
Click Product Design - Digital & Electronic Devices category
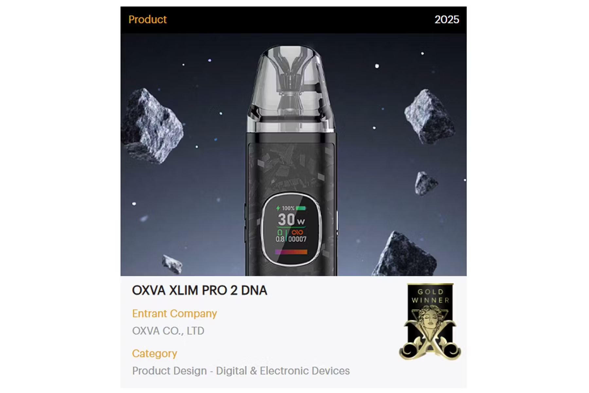(241, 371)
